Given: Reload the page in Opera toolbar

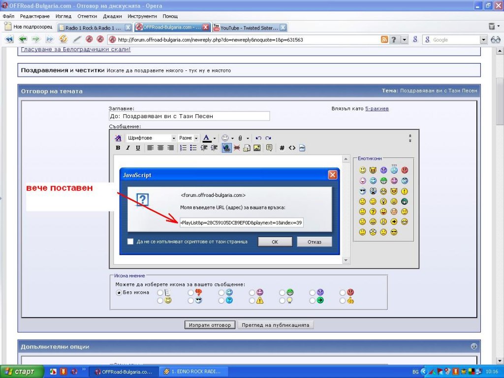Looking at the screenshot, I should pyautogui.click(x=63, y=39).
